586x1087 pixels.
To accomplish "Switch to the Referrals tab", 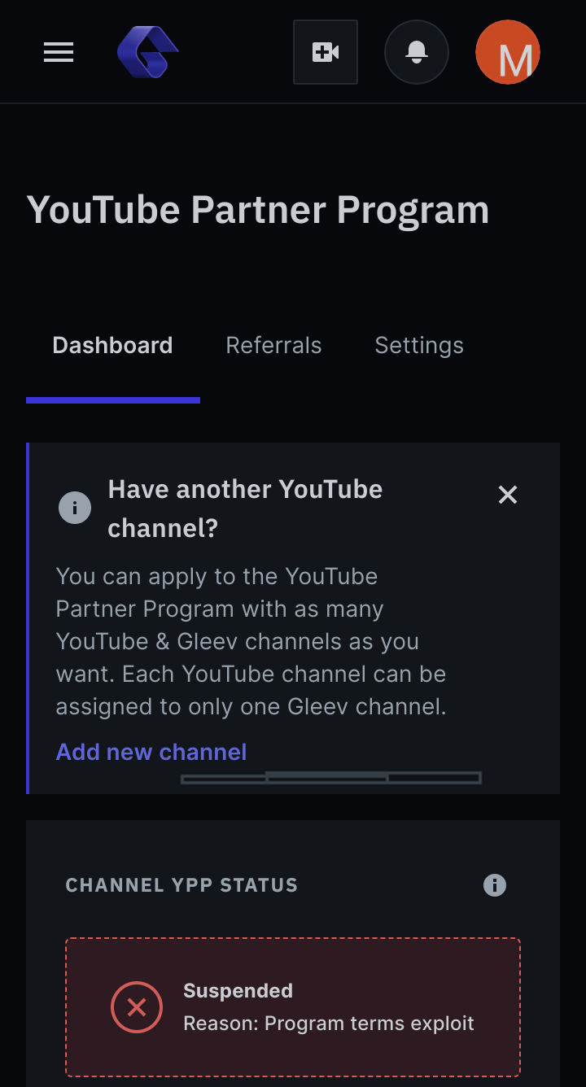I will [x=273, y=345].
